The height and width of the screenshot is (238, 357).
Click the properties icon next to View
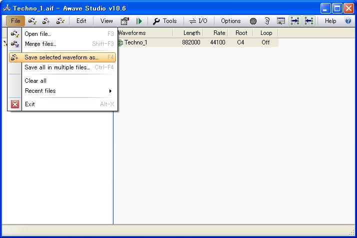coord(125,21)
